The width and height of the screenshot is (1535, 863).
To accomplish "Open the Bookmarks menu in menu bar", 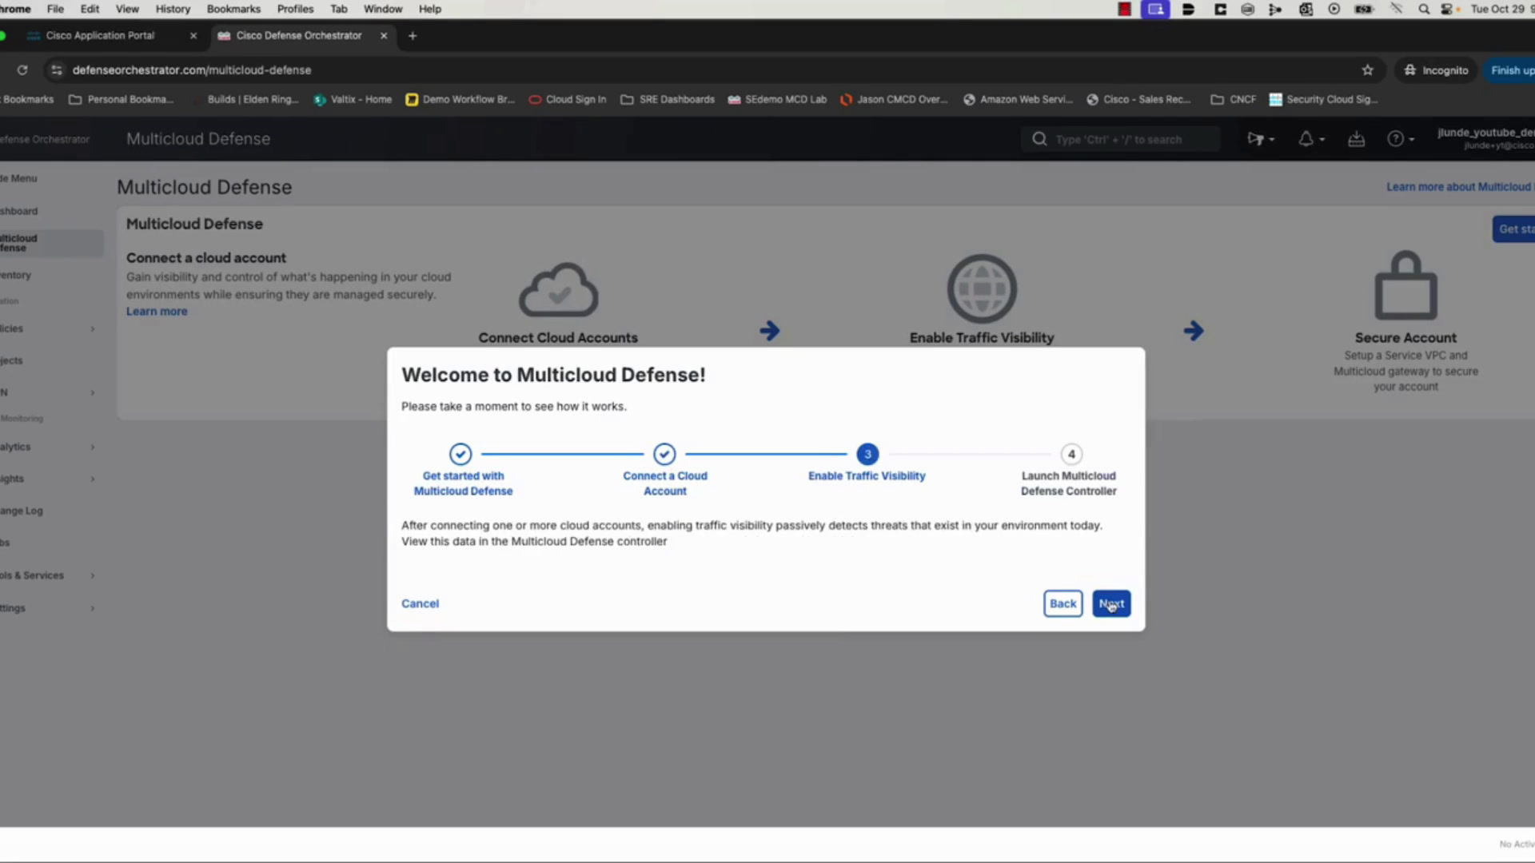I will click(233, 9).
